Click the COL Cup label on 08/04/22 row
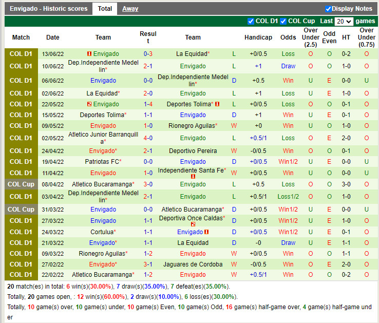 point(21,184)
